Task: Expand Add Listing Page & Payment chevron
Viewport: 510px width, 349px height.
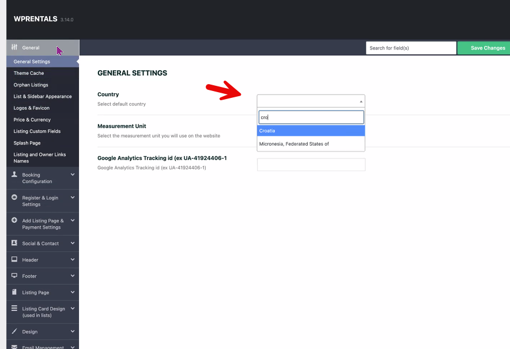Action: click(x=73, y=220)
